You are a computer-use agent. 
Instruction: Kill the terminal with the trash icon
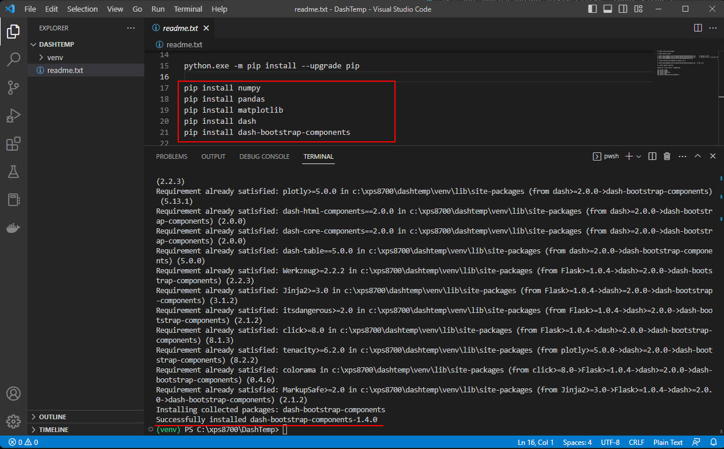(x=667, y=156)
